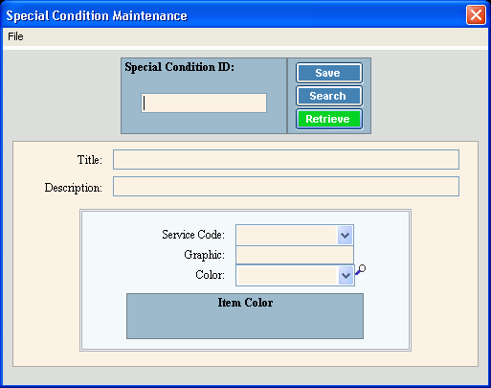This screenshot has height=388, width=491.
Task: Click inside the Color combo box text area
Action: 287,275
